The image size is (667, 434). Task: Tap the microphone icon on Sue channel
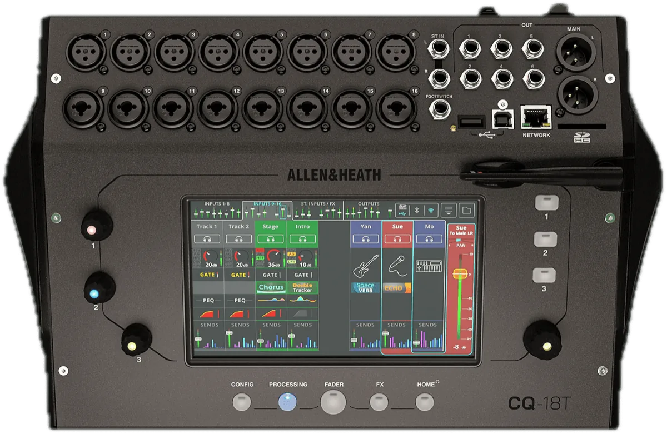397,266
